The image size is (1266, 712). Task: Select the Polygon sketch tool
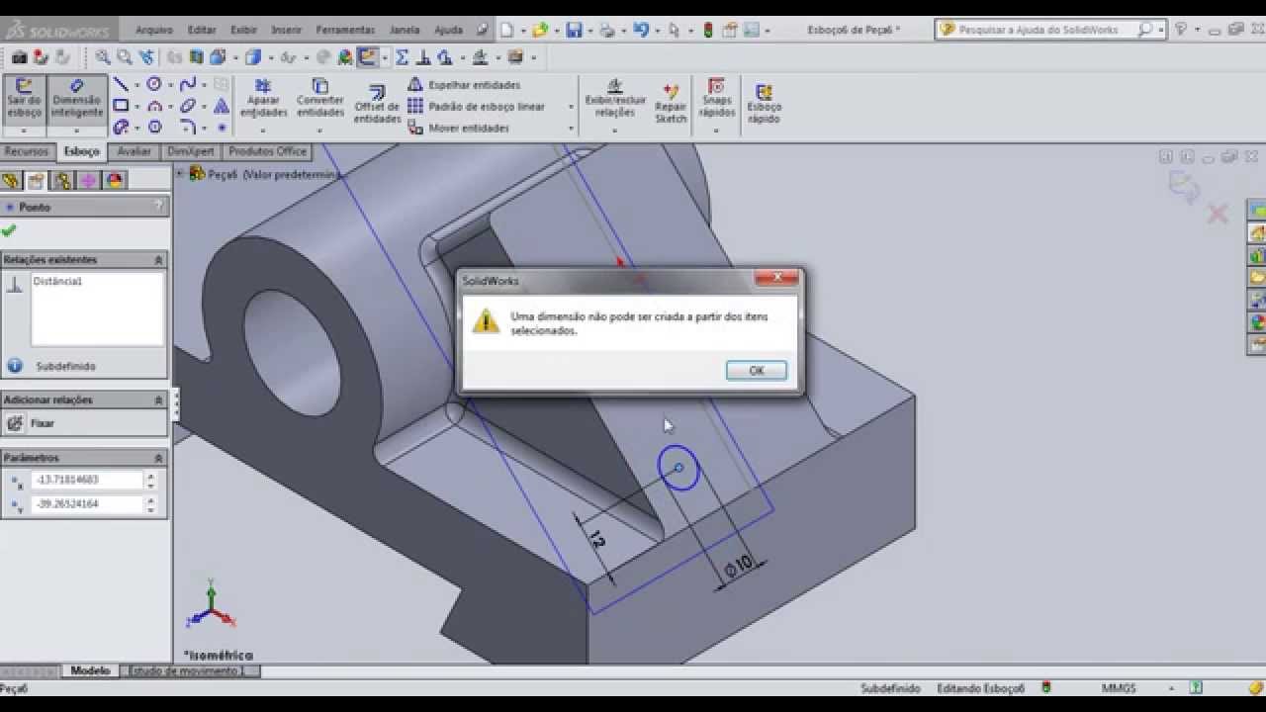click(154, 128)
